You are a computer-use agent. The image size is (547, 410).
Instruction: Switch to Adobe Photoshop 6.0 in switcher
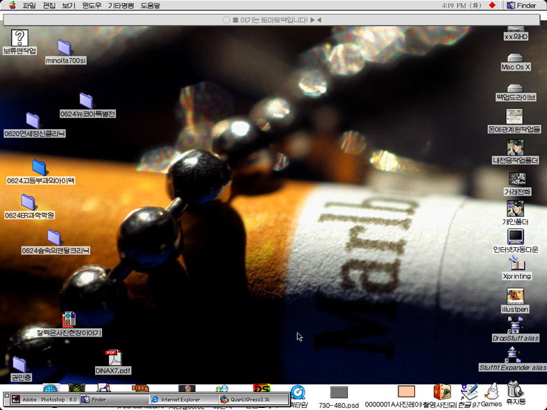point(43,400)
